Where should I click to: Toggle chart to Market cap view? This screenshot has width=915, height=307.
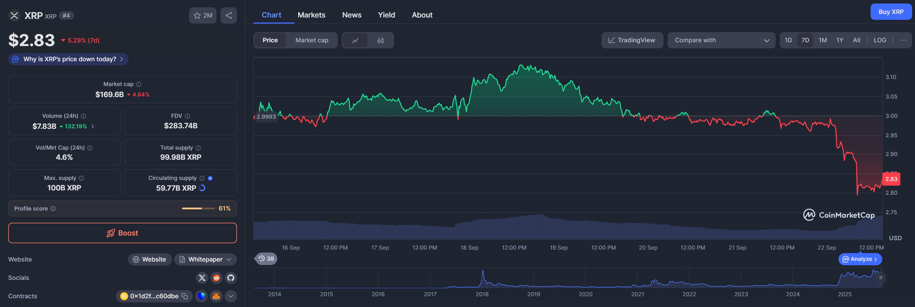311,41
